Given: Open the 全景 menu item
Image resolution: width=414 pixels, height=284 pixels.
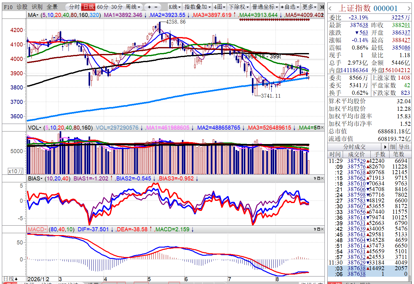Looking at the screenshot, I should [x=52, y=7].
